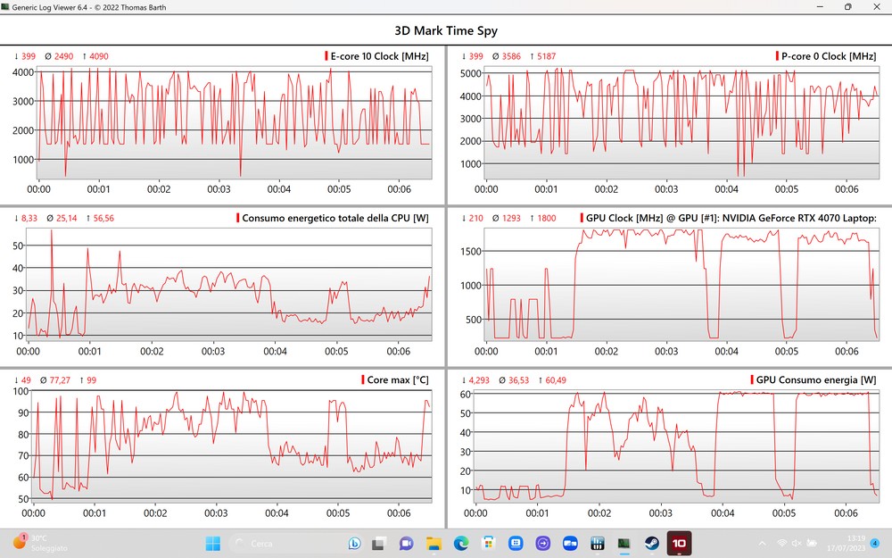Click inside the Core max temperature plot area
Viewport: 892px width, 558px height.
click(232, 446)
